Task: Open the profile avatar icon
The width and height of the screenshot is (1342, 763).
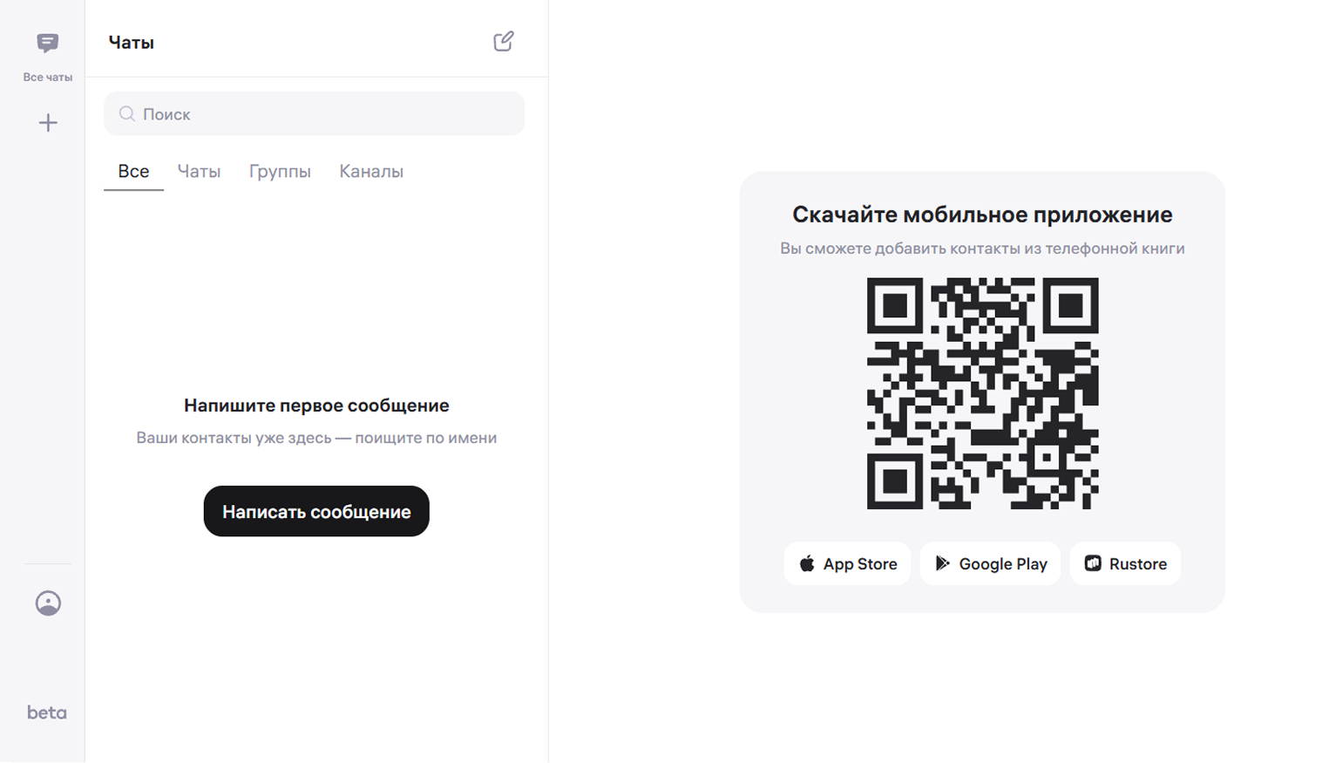Action: coord(48,603)
